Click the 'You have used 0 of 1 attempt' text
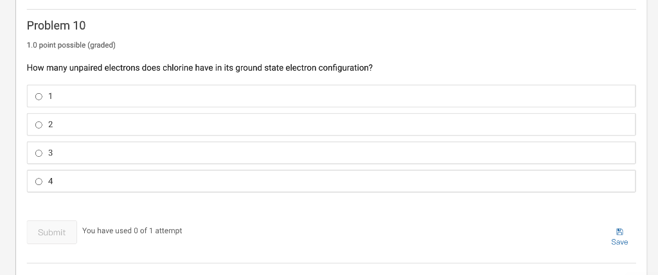This screenshot has width=658, height=275. pos(132,231)
